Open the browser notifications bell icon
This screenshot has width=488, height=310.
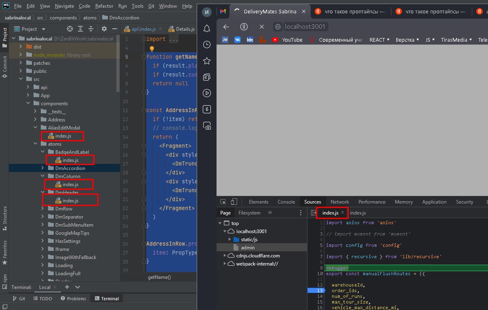(207, 28)
